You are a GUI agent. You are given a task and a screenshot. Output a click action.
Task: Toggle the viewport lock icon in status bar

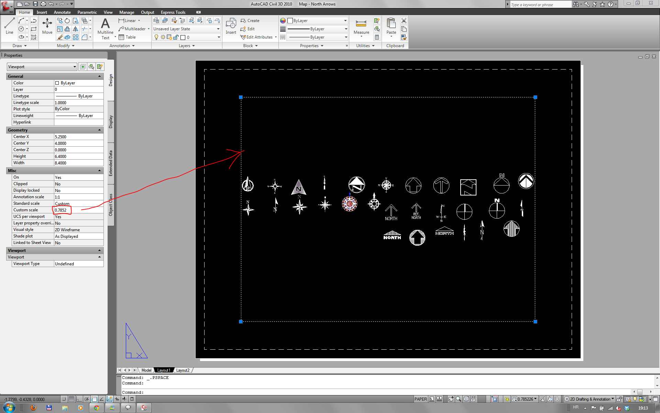(506, 399)
